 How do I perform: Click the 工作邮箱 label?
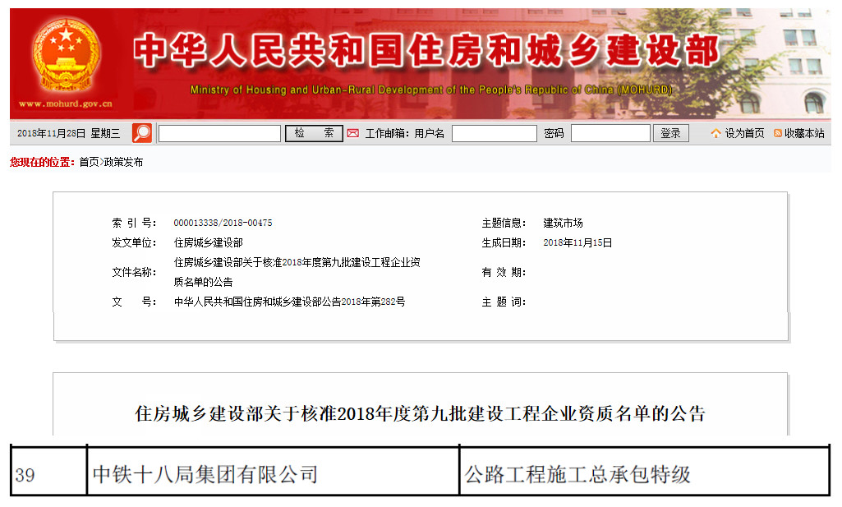click(387, 133)
